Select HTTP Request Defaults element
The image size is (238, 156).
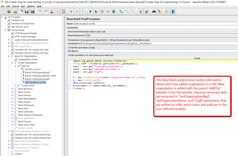[x=26, y=33]
